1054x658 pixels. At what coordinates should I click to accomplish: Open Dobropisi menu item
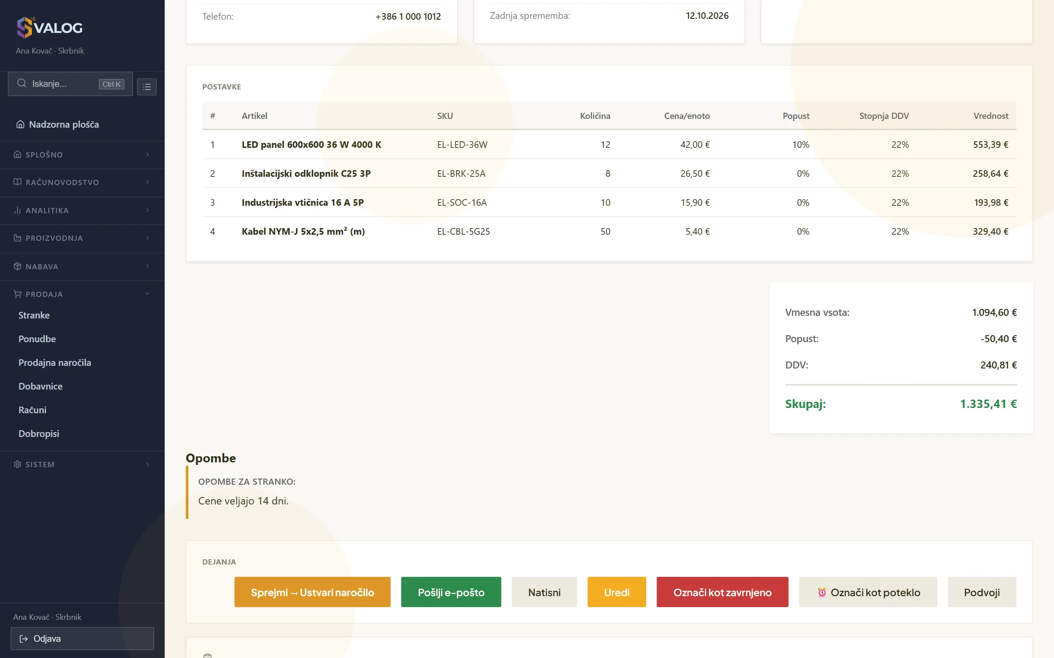(x=39, y=433)
